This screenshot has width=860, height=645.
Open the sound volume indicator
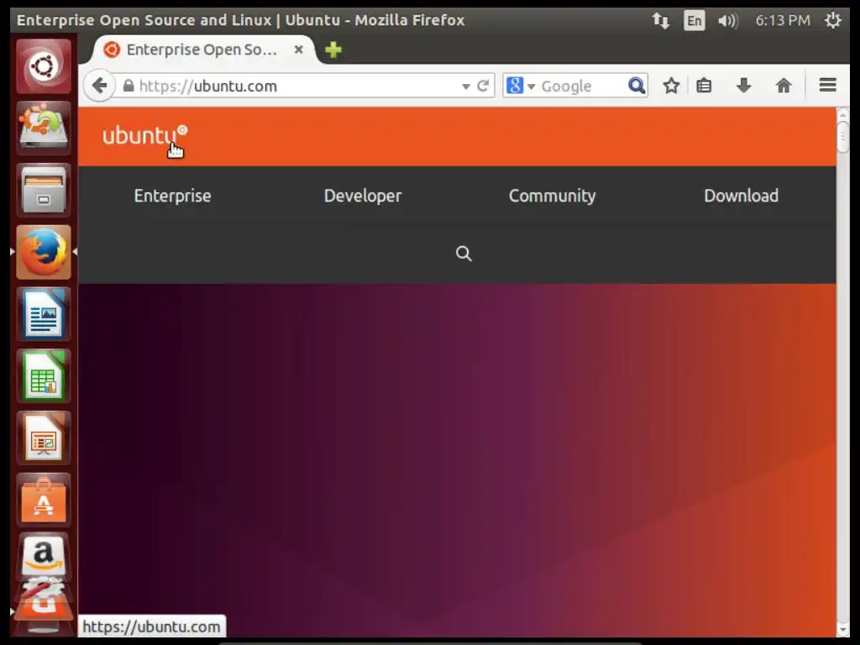pyautogui.click(x=728, y=21)
